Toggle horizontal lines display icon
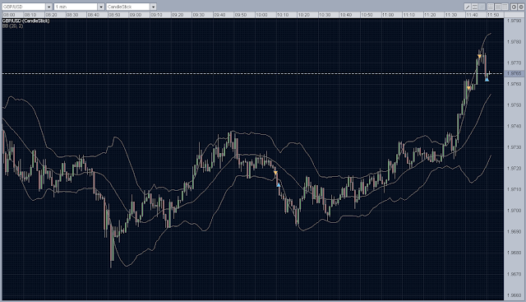 (x=498, y=7)
